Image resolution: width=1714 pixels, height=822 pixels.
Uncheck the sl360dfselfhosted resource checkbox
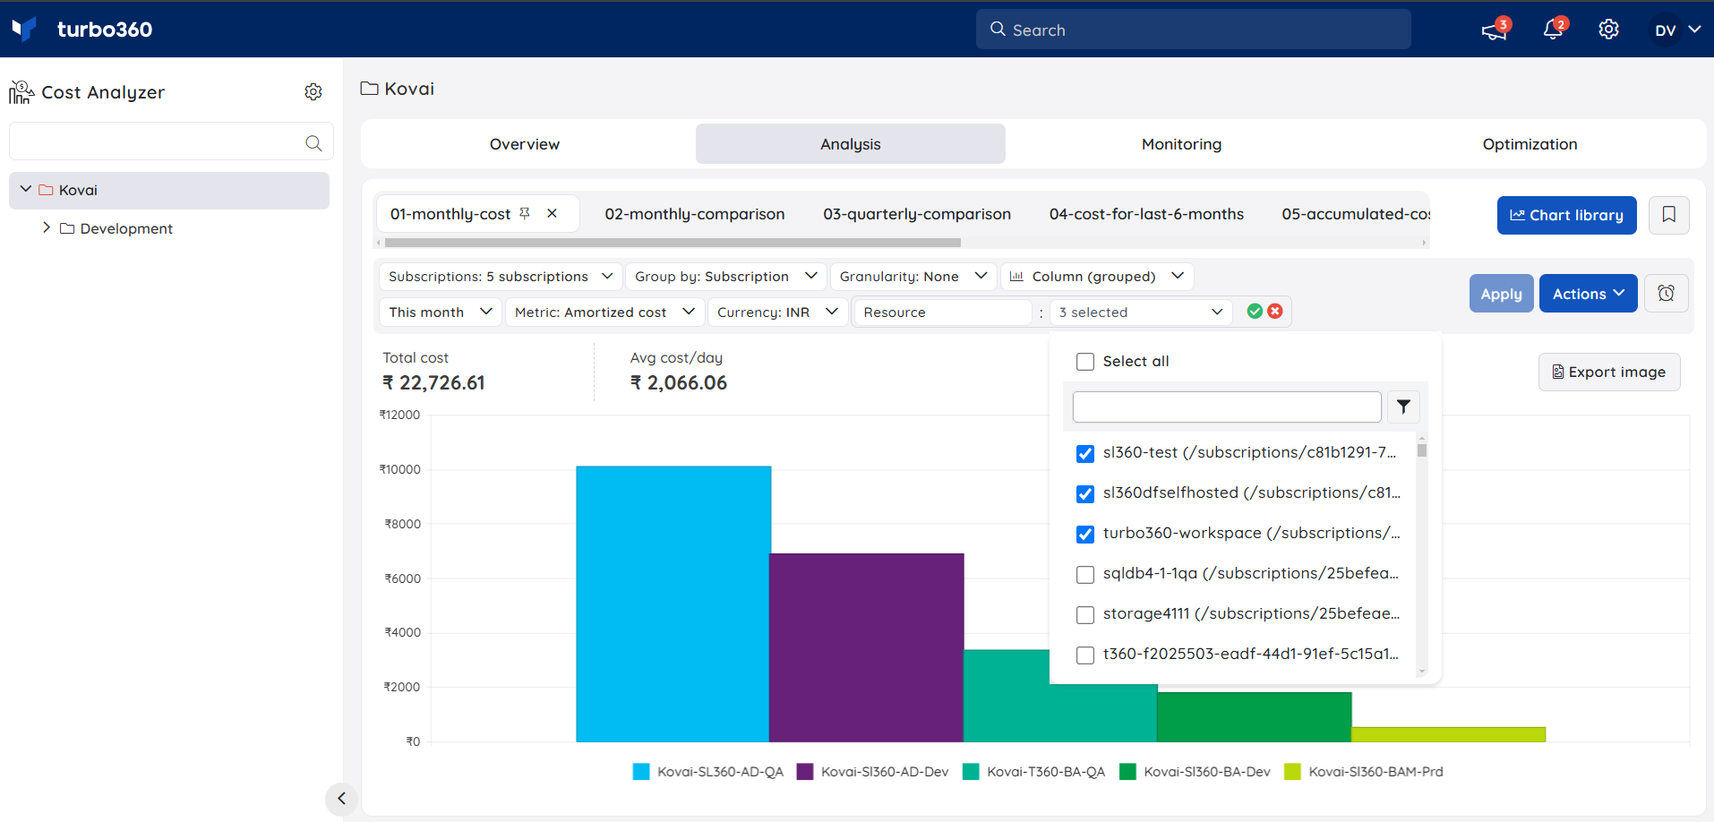coord(1085,494)
